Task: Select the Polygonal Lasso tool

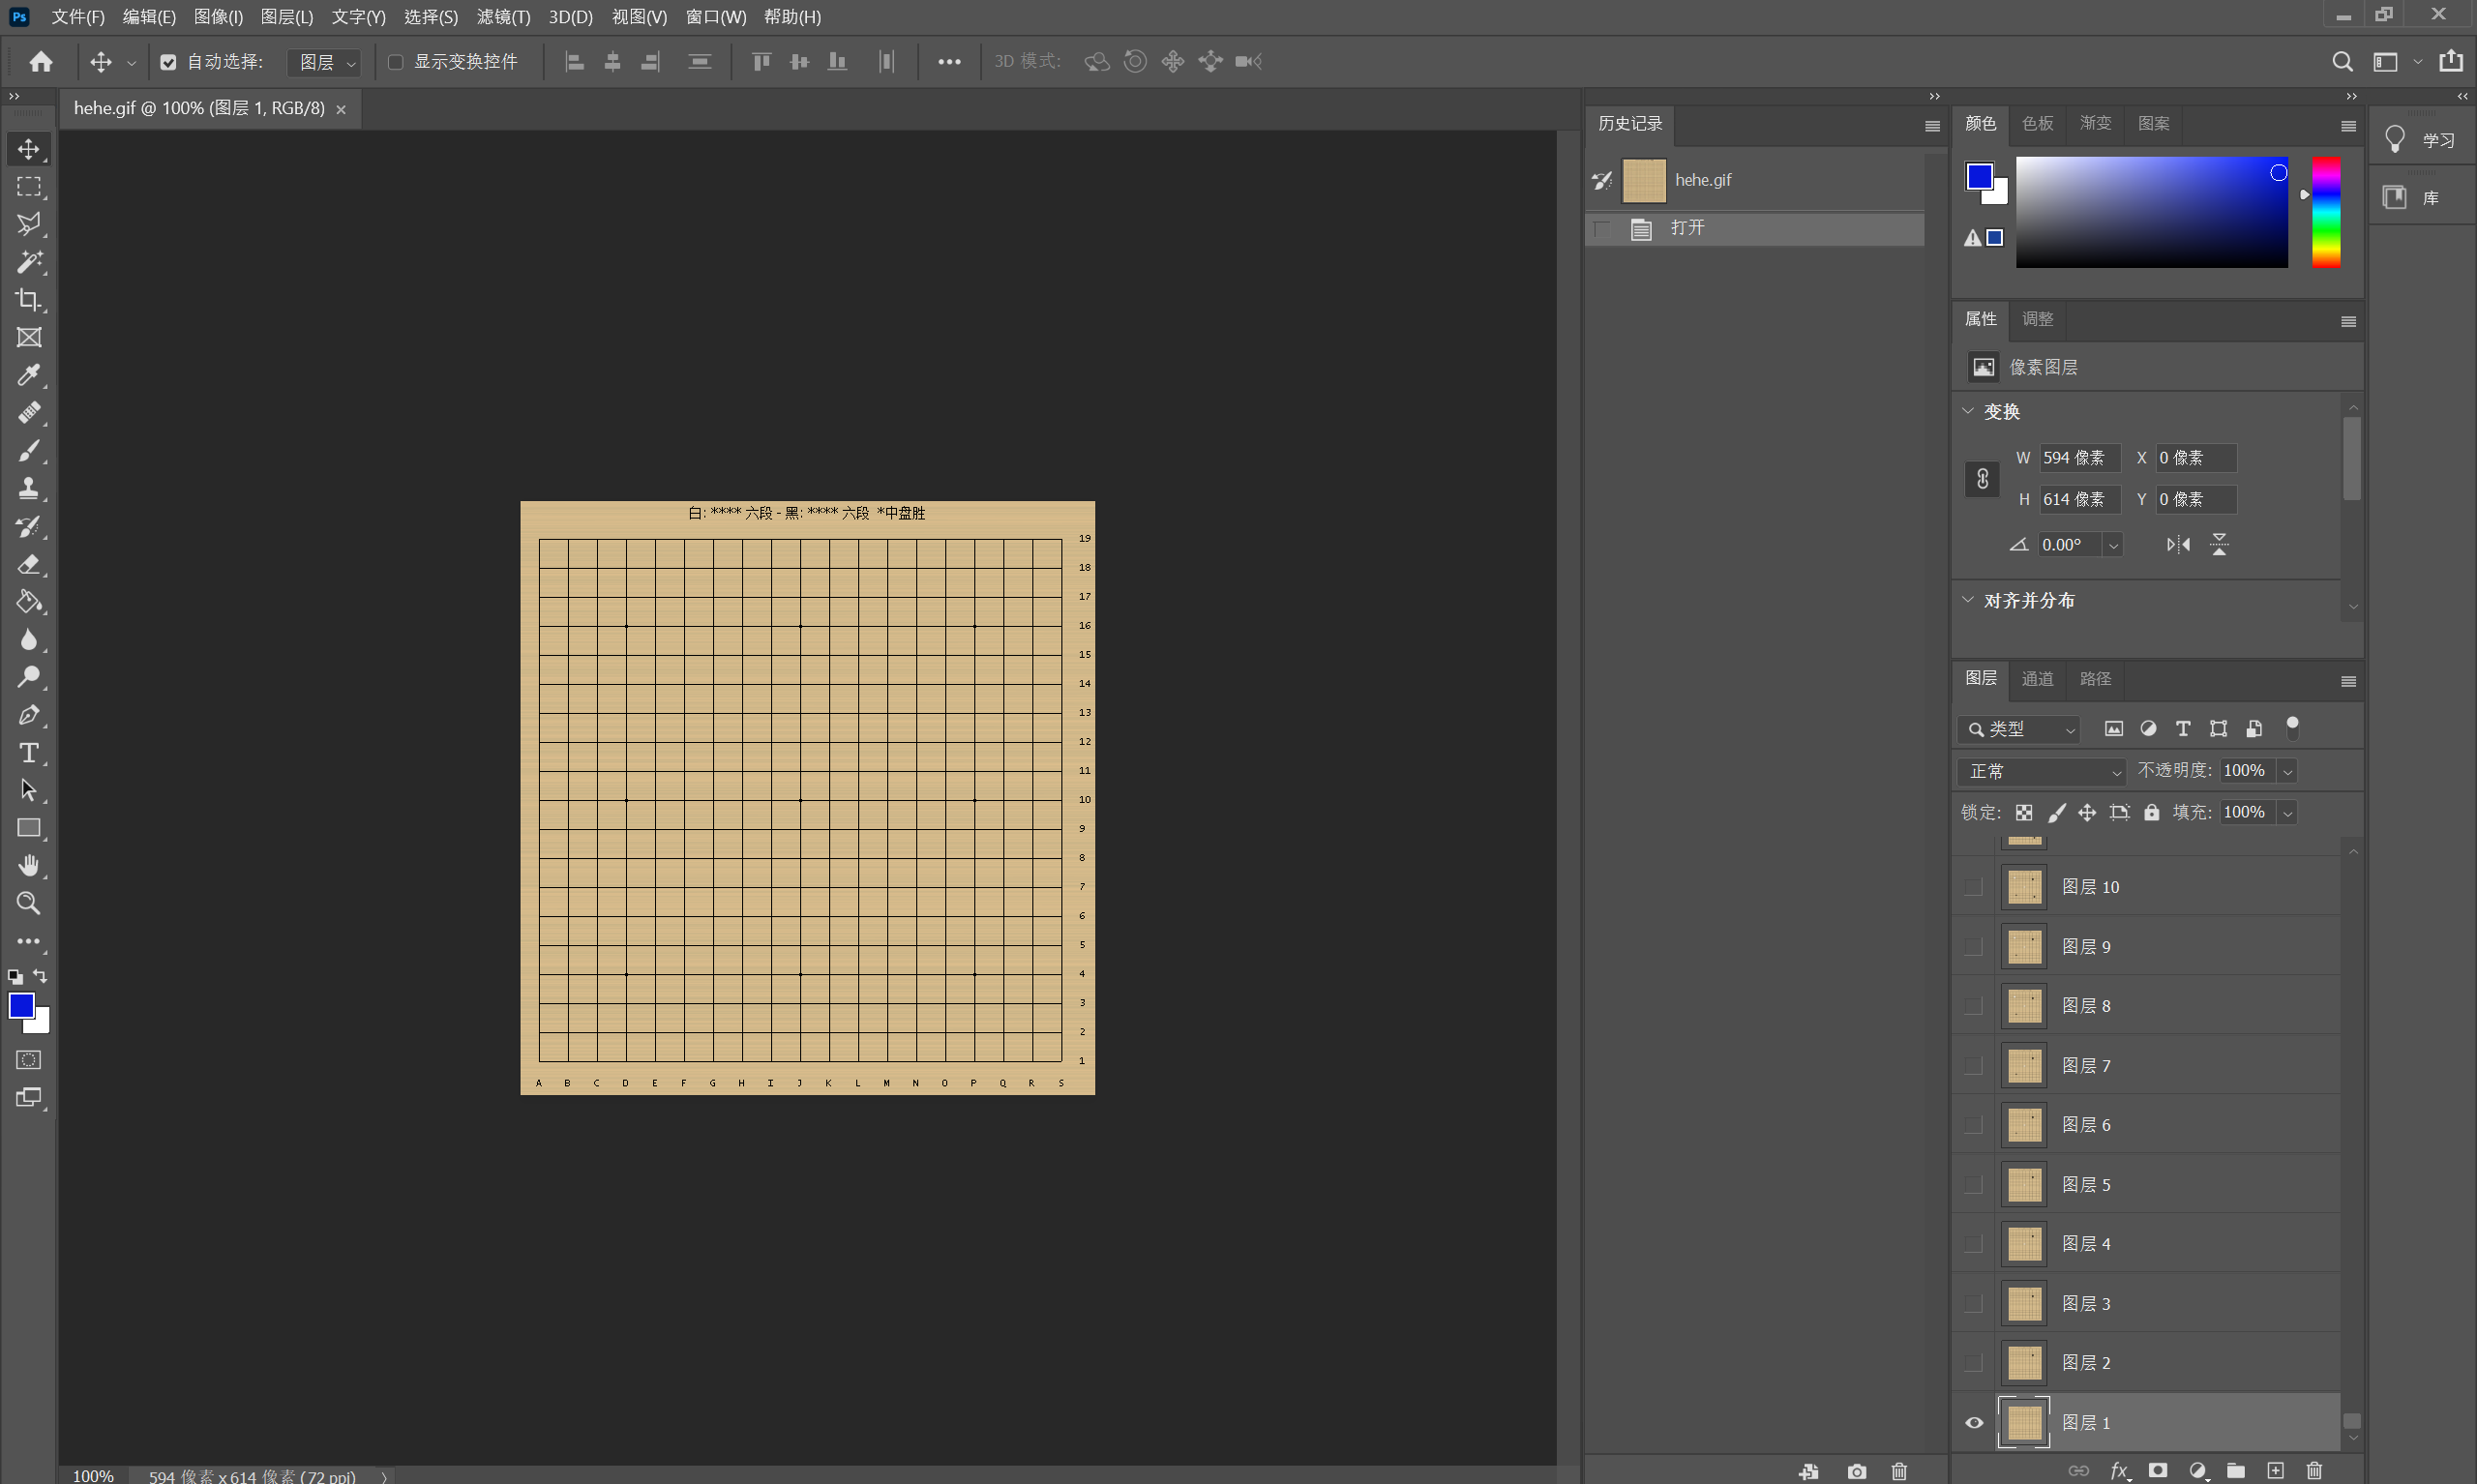Action: click(29, 224)
